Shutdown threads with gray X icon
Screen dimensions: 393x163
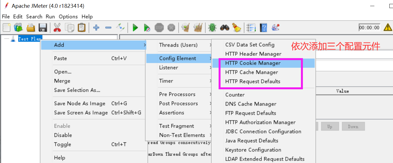tap(171, 28)
